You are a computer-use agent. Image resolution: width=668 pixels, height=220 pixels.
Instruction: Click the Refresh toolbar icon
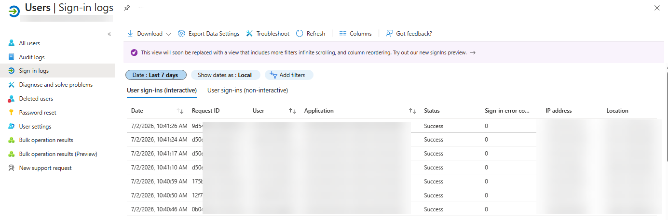point(300,33)
